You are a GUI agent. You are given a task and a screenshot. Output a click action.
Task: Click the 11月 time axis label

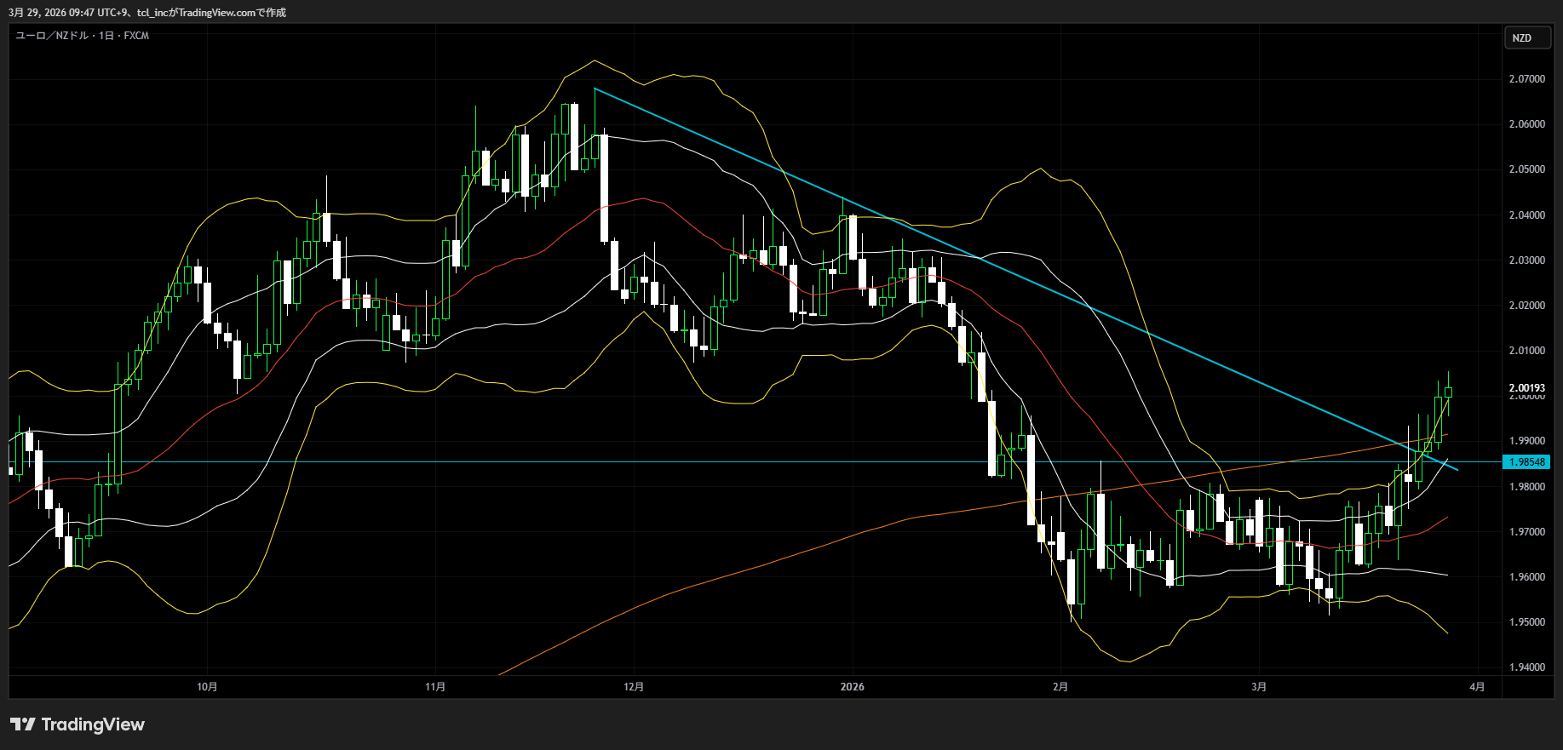pyautogui.click(x=435, y=687)
